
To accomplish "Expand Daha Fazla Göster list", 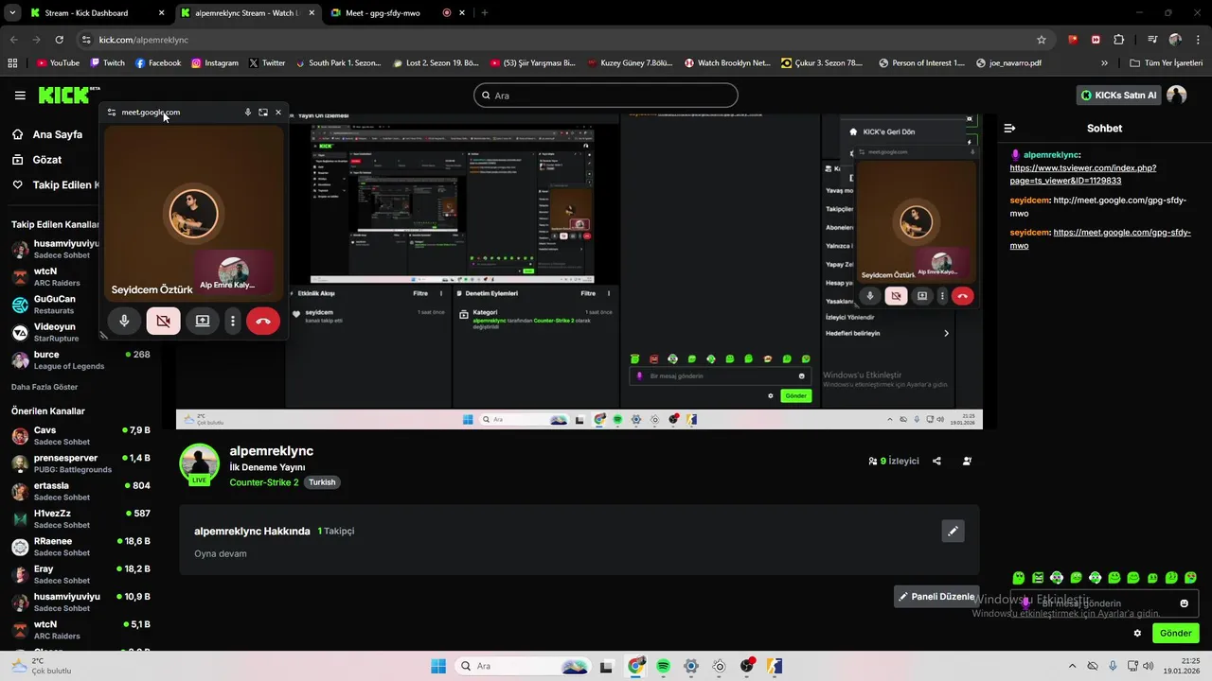I will click(45, 387).
